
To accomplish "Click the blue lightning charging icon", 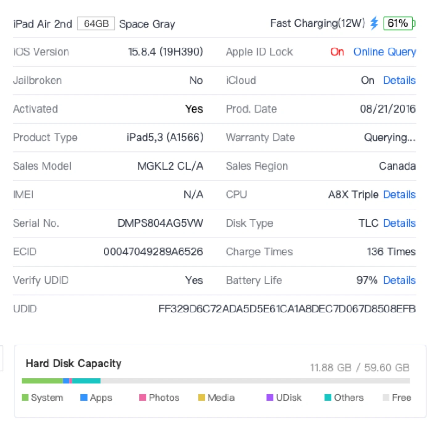I will [374, 23].
